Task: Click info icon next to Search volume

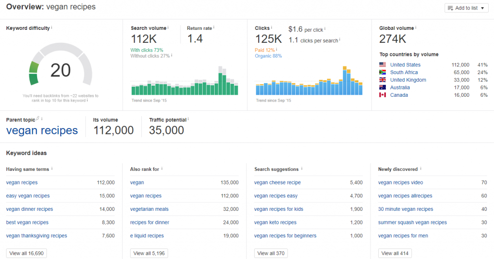Action: point(168,27)
